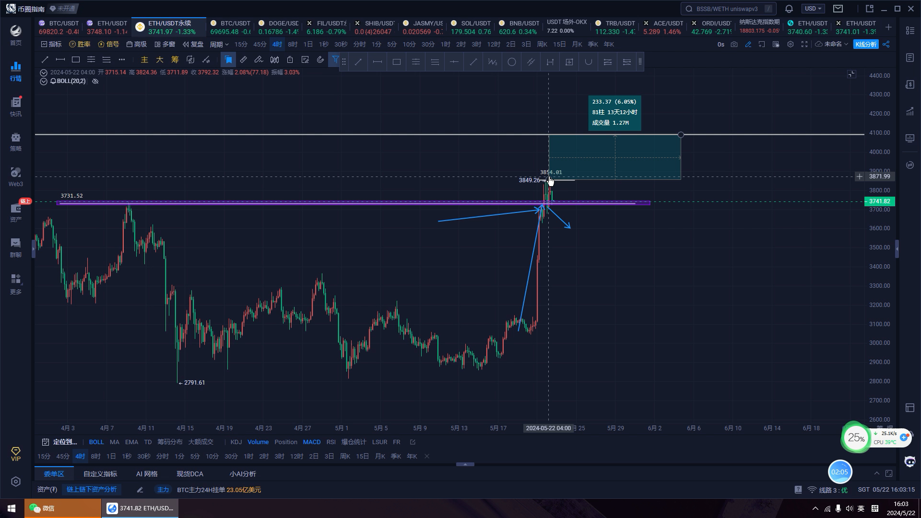Image resolution: width=921 pixels, height=518 pixels.
Task: Open the 快讯 news section in sidebar
Action: tap(16, 106)
